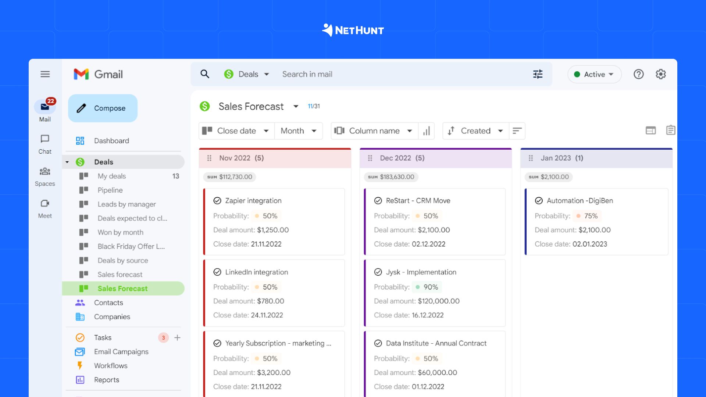The height and width of the screenshot is (397, 706).
Task: Open the Pipeline view
Action: 110,190
